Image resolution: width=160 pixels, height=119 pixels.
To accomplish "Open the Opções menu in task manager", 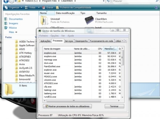I will [54, 36].
